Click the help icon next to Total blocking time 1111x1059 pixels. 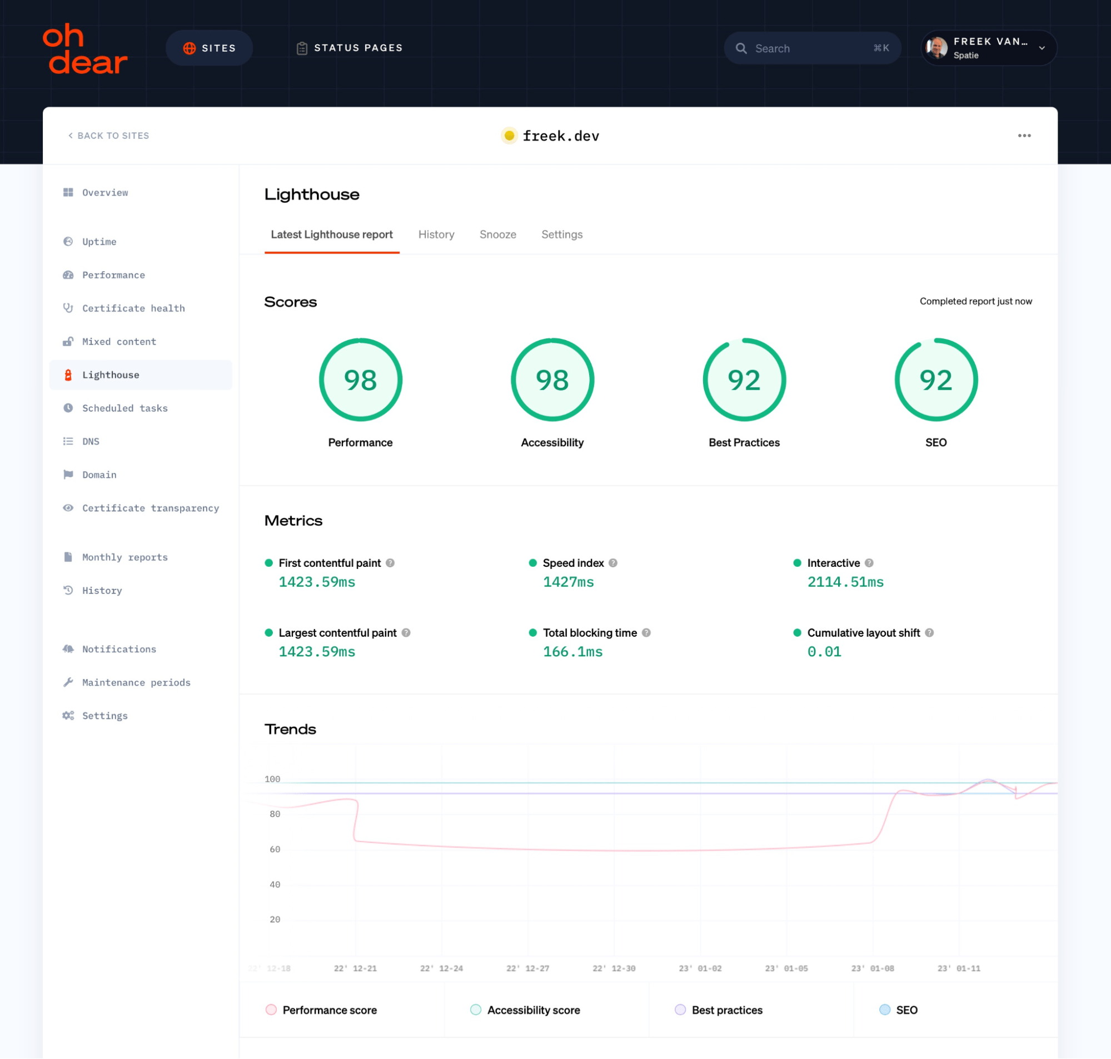tap(647, 633)
